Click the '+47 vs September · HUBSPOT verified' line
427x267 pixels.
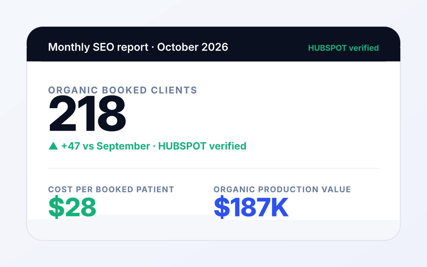tap(154, 146)
